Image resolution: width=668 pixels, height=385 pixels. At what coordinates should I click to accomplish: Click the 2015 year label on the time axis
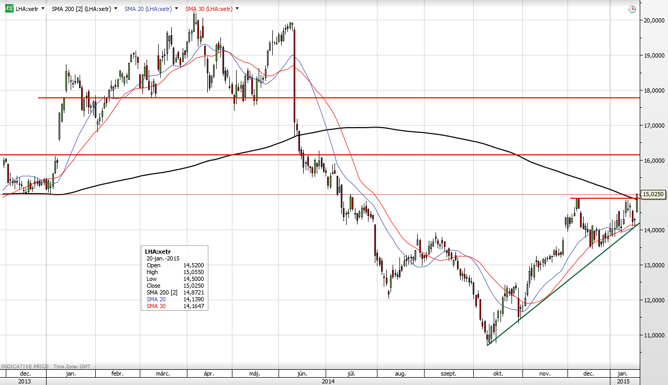(623, 381)
